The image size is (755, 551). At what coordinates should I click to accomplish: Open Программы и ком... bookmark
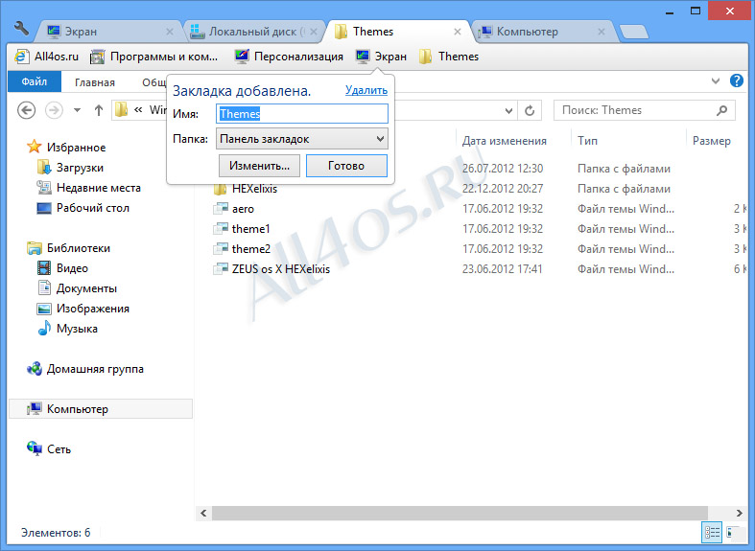(154, 57)
